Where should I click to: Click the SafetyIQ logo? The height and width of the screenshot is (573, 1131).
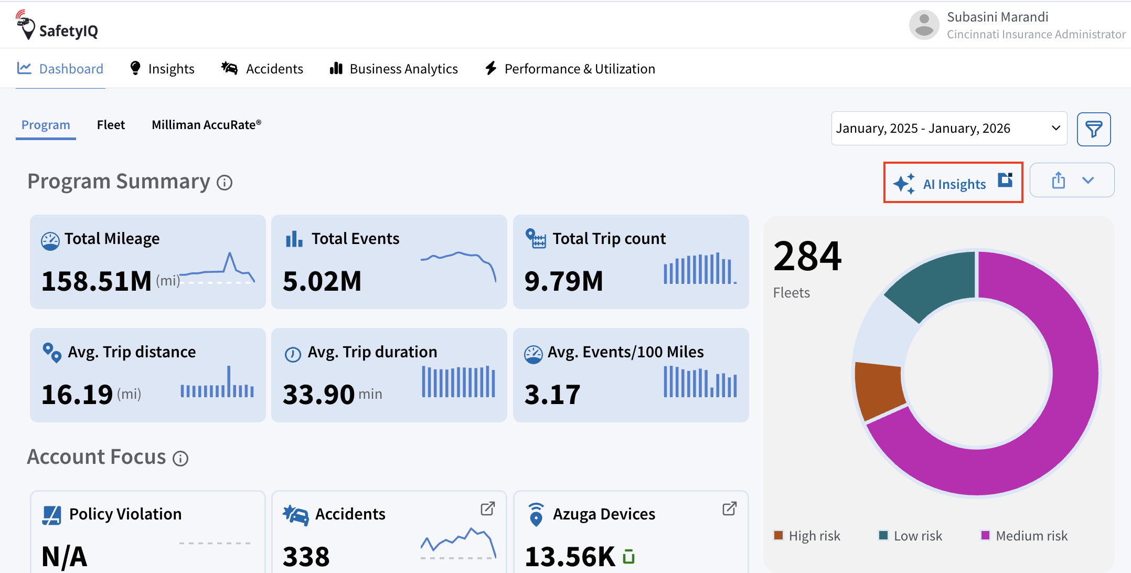tap(57, 25)
